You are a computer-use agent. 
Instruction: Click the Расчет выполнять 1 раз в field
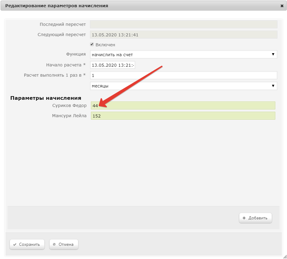[x=184, y=75]
